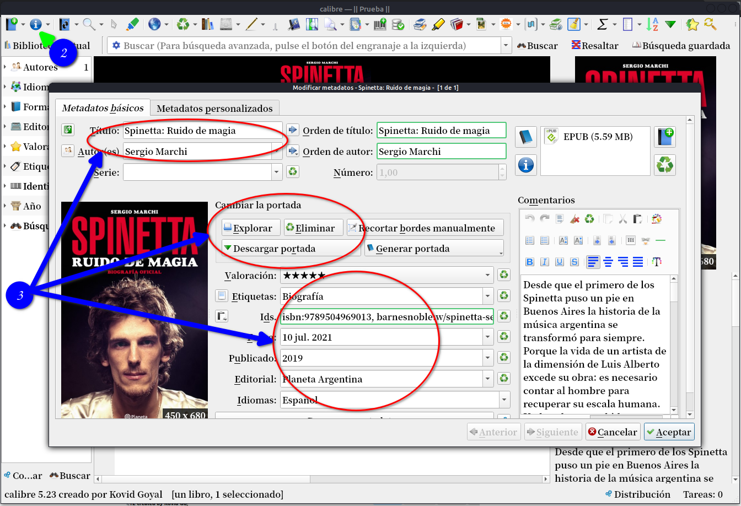Expand the Autores node in the tag browser
This screenshot has height=506, width=741.
tap(5, 67)
